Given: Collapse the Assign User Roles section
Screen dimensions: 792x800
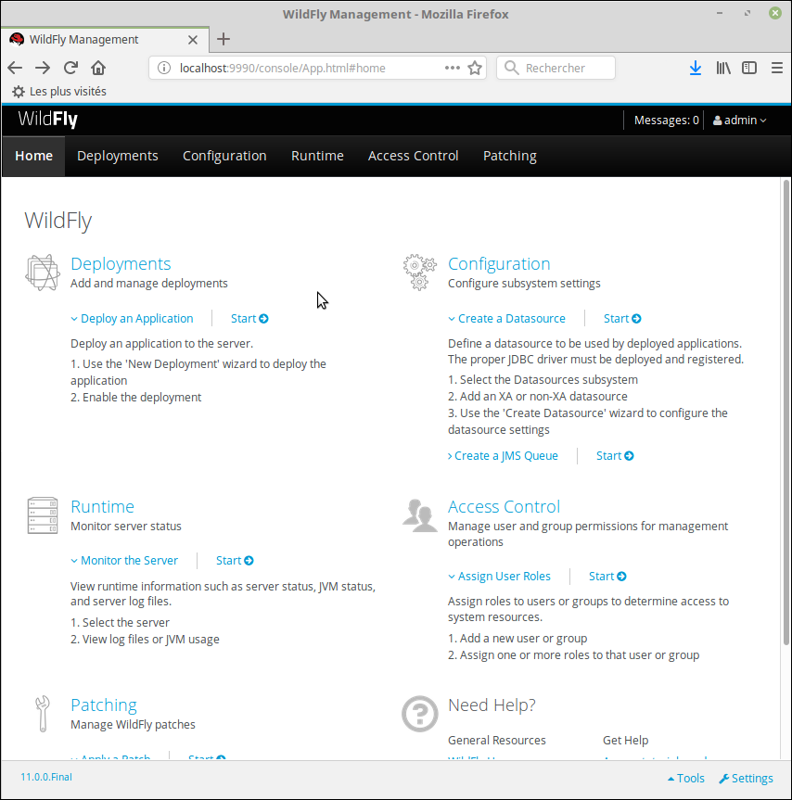Looking at the screenshot, I should click(499, 576).
